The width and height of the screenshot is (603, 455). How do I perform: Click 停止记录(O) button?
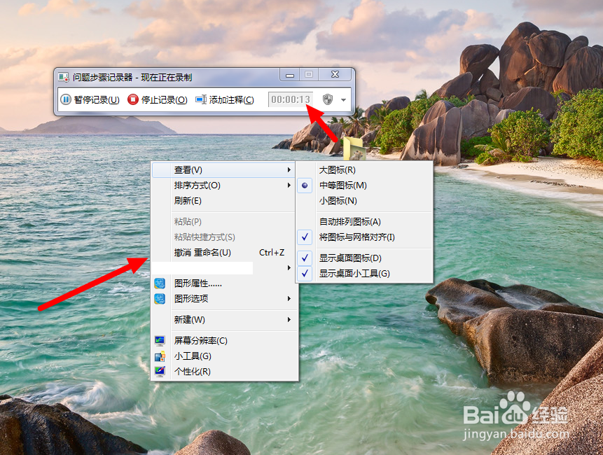pyautogui.click(x=158, y=99)
